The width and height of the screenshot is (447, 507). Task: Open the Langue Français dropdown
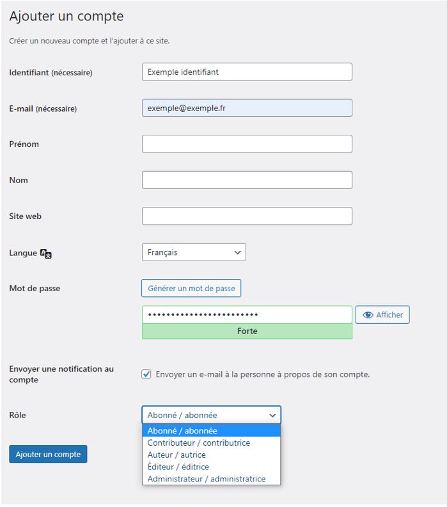194,252
